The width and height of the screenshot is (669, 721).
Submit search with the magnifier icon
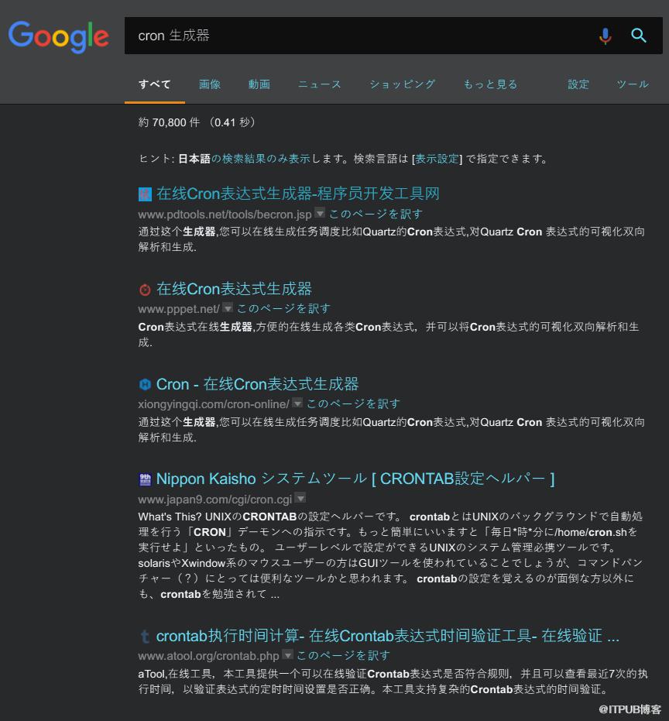639,36
